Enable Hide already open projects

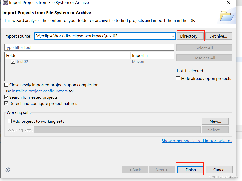point(178,78)
